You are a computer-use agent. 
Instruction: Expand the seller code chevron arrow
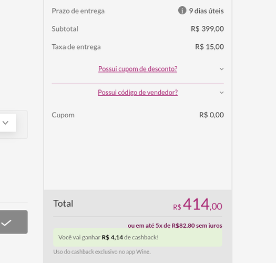222,93
